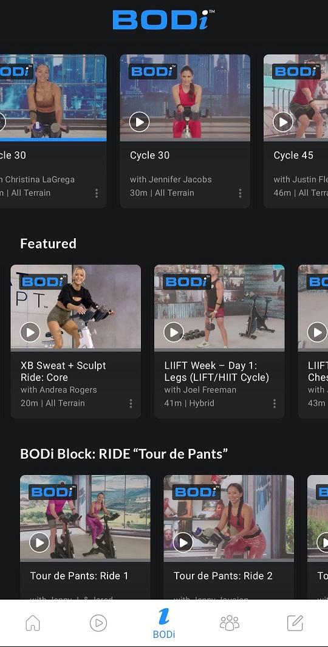
Task: Click progress bar under Christina LaGrega video
Action: click(x=53, y=140)
